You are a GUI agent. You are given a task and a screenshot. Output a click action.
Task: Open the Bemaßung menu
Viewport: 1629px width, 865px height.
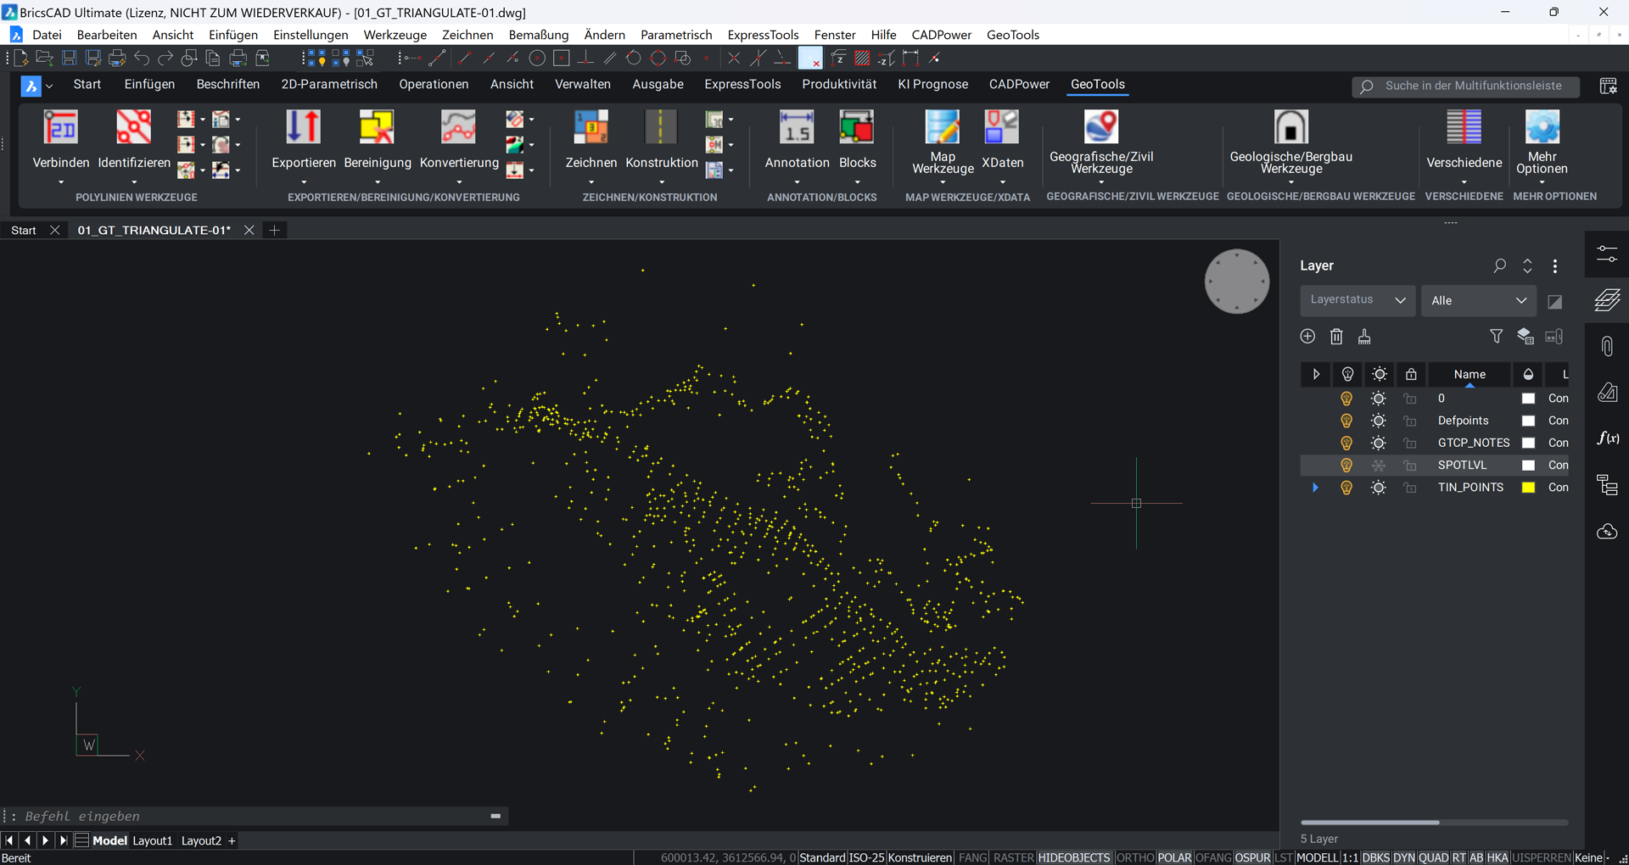538,35
